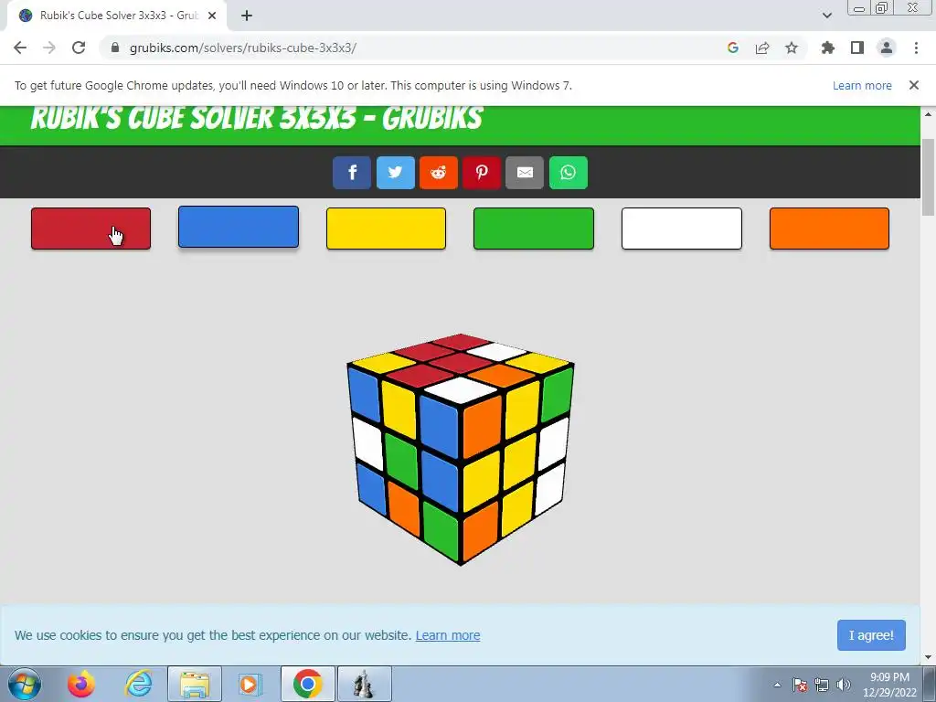Close the Rubik's Cube Solver tab

pos(212,16)
